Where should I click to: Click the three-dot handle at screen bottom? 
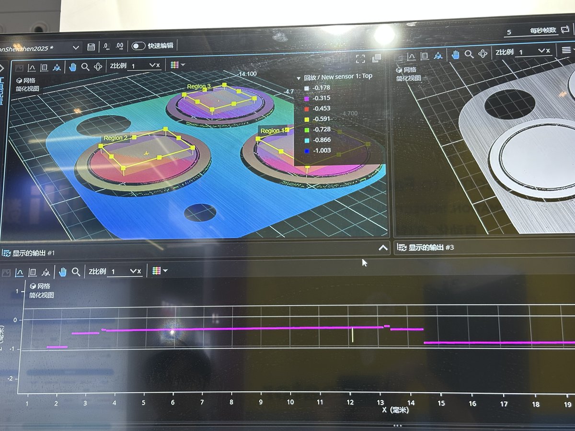(397, 425)
